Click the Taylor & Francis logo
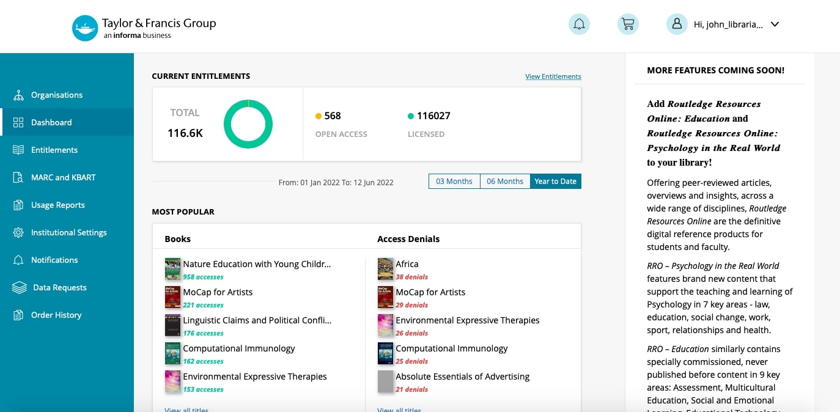Screen dimensions: 840x412 tap(144, 28)
